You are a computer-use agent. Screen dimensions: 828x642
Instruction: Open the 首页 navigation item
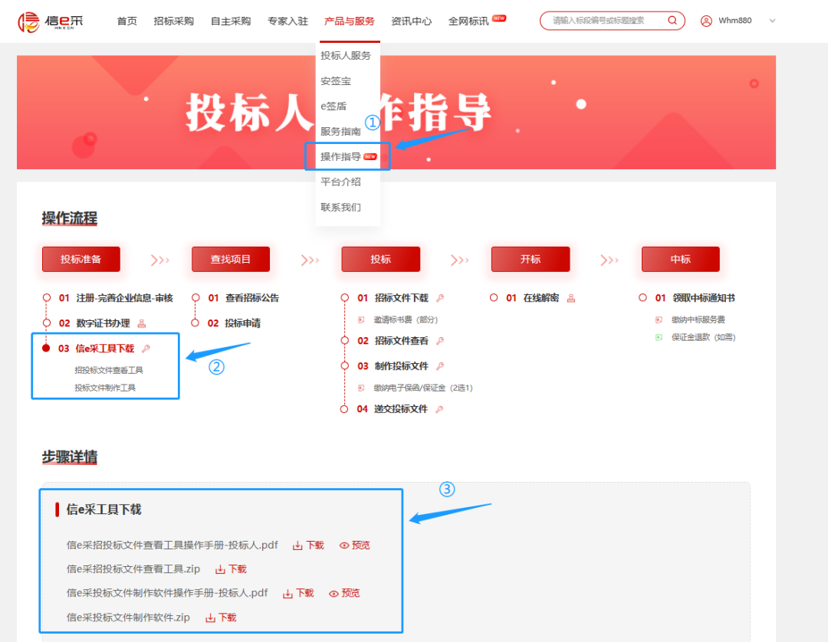(x=127, y=21)
